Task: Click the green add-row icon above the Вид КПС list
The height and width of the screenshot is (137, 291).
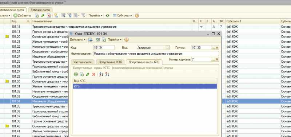Action: [76, 74]
